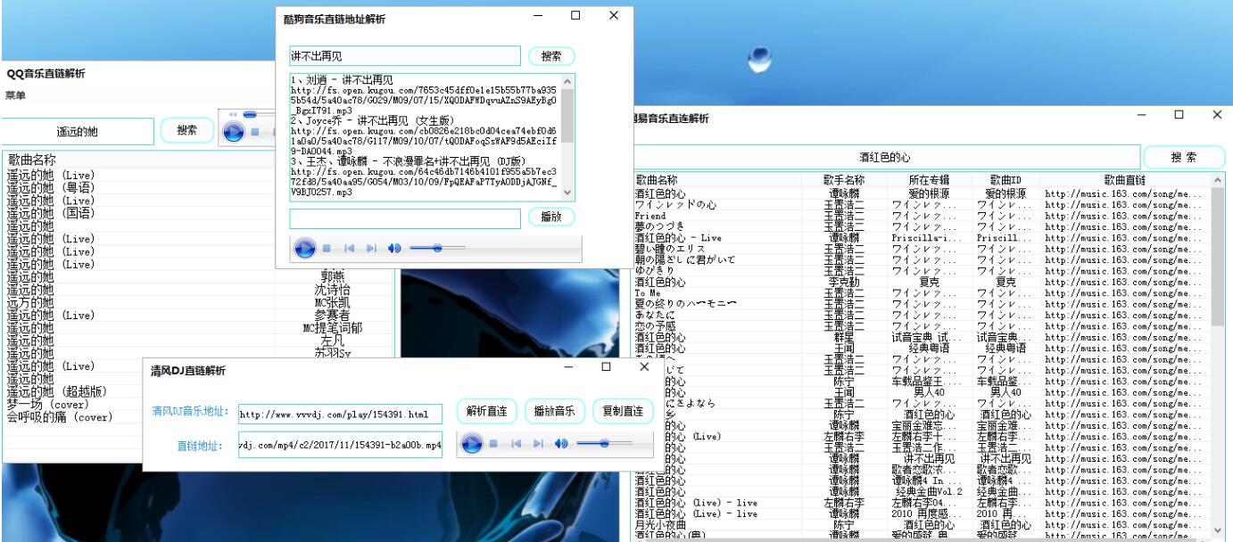This screenshot has height=542, width=1233.
Task: Click the 搜索 button in 酷狗 window
Action: [551, 56]
